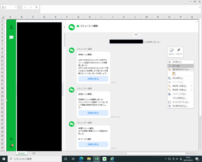This screenshot has height=162, width=202.
Task: Collapse the chat list with the < chevron
Action: click(64, 27)
